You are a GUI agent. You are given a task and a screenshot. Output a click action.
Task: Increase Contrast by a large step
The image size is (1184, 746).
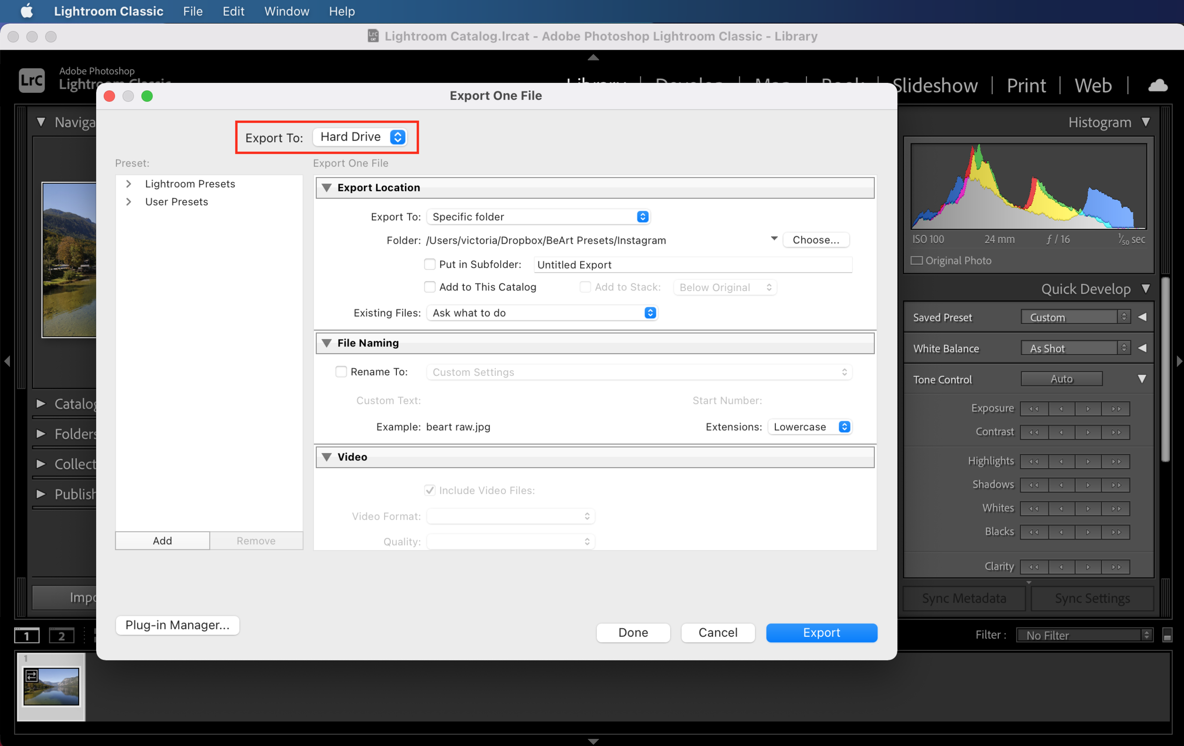[1116, 432]
